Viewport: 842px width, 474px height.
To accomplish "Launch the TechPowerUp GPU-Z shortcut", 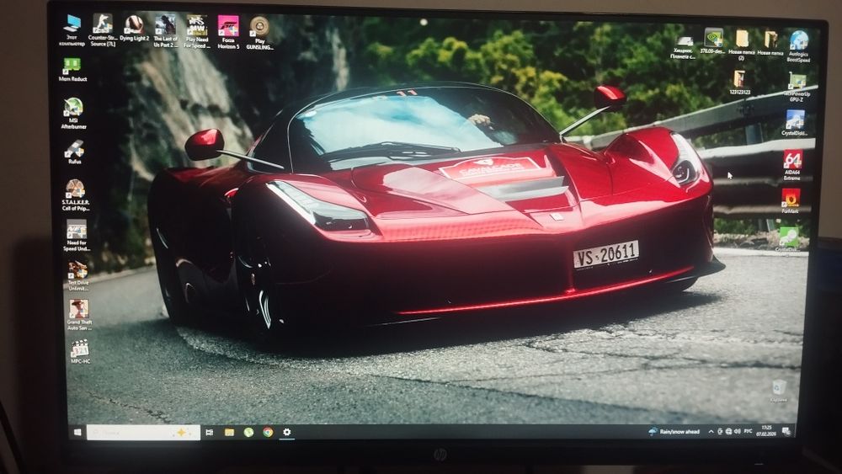I will 797,88.
